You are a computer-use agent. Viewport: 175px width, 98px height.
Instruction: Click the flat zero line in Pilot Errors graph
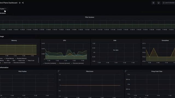coord(91,85)
